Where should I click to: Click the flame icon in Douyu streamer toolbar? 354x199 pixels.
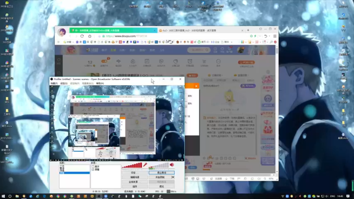click(133, 61)
